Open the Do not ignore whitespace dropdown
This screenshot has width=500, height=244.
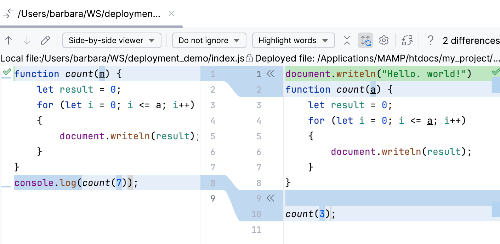pos(209,40)
